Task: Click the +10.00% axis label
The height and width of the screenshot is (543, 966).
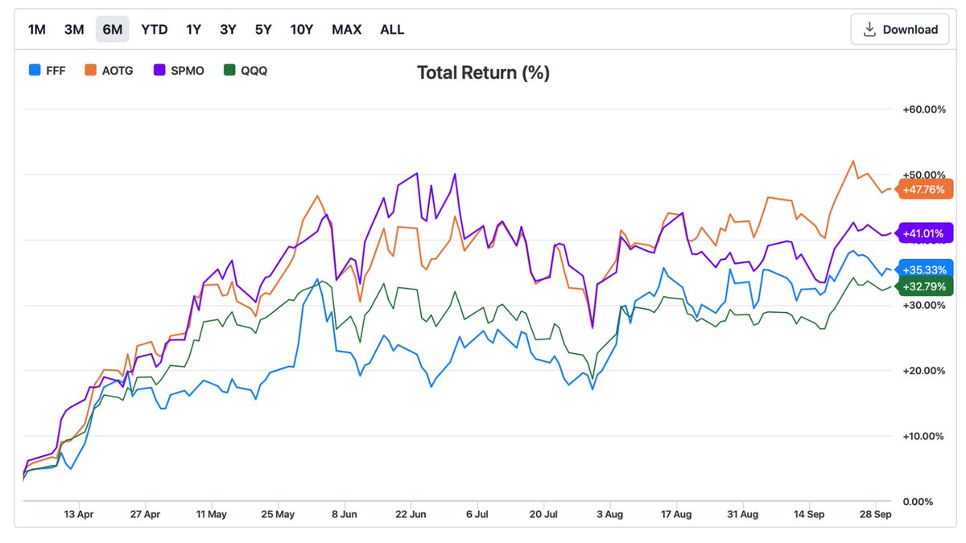Action: click(924, 436)
